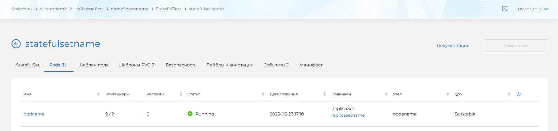Select the События (0) tab
Viewport: 558px width, 131px height.
(x=277, y=65)
